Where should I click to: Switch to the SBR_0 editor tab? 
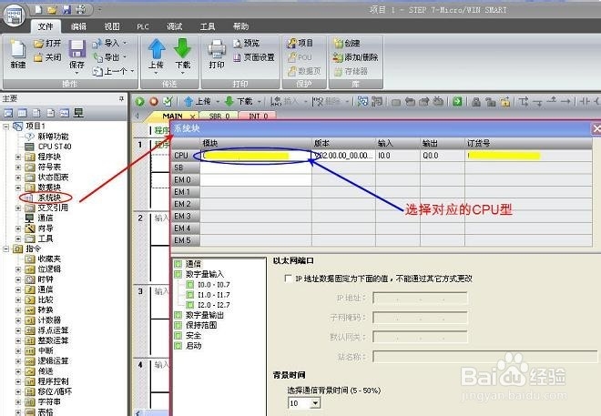(x=219, y=117)
